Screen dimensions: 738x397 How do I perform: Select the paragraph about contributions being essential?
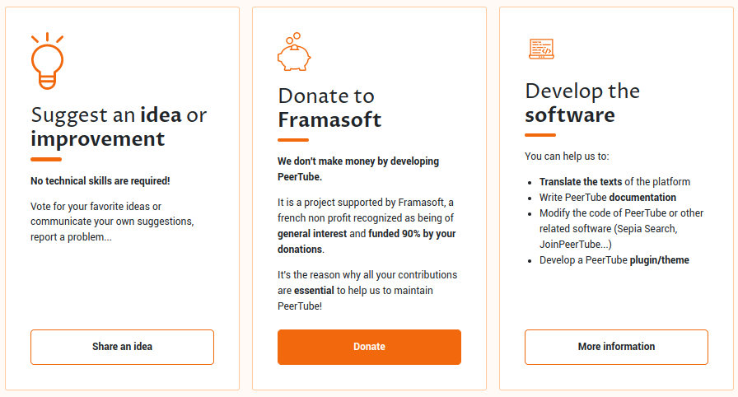(x=367, y=290)
